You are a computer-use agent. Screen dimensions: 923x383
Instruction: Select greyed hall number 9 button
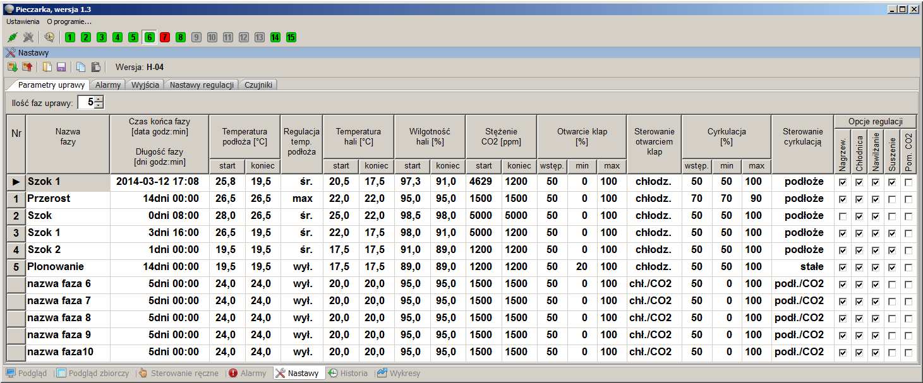pos(196,37)
